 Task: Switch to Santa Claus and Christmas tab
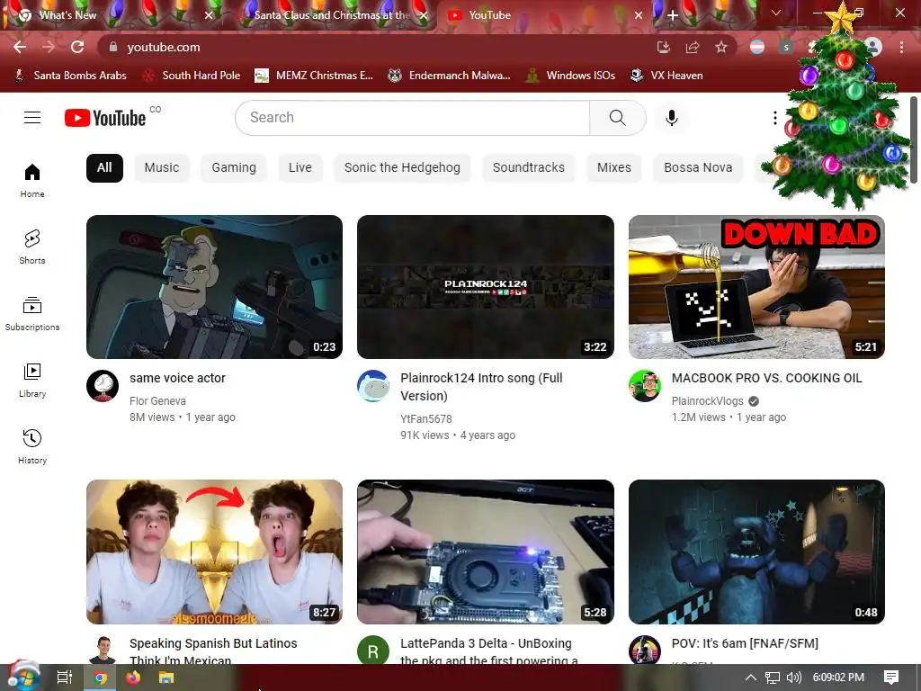point(332,15)
